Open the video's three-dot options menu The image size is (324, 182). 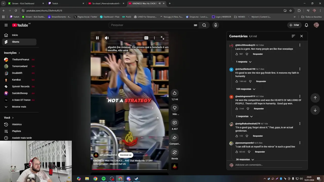154,38
